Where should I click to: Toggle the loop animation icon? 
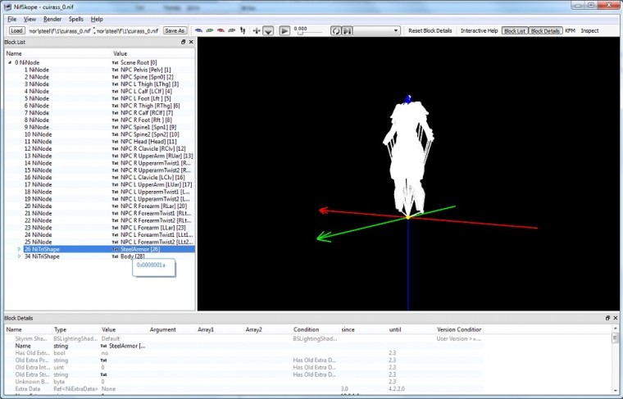click(x=336, y=30)
